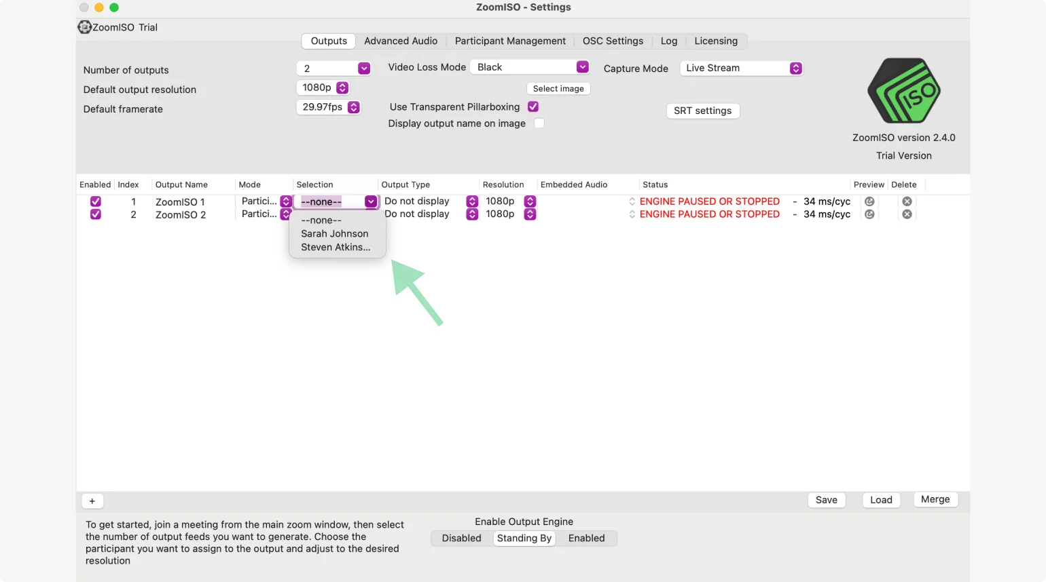1046x582 pixels.
Task: Open Mode dropdown for ZoomISO 1
Action: (266, 201)
